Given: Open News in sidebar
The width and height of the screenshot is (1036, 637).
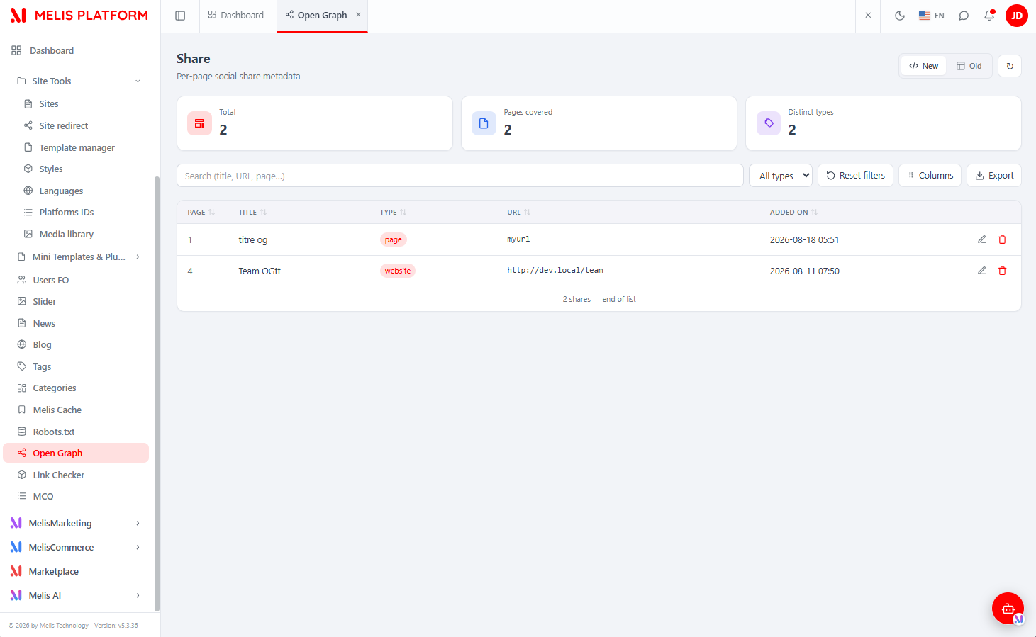Looking at the screenshot, I should click(44, 323).
